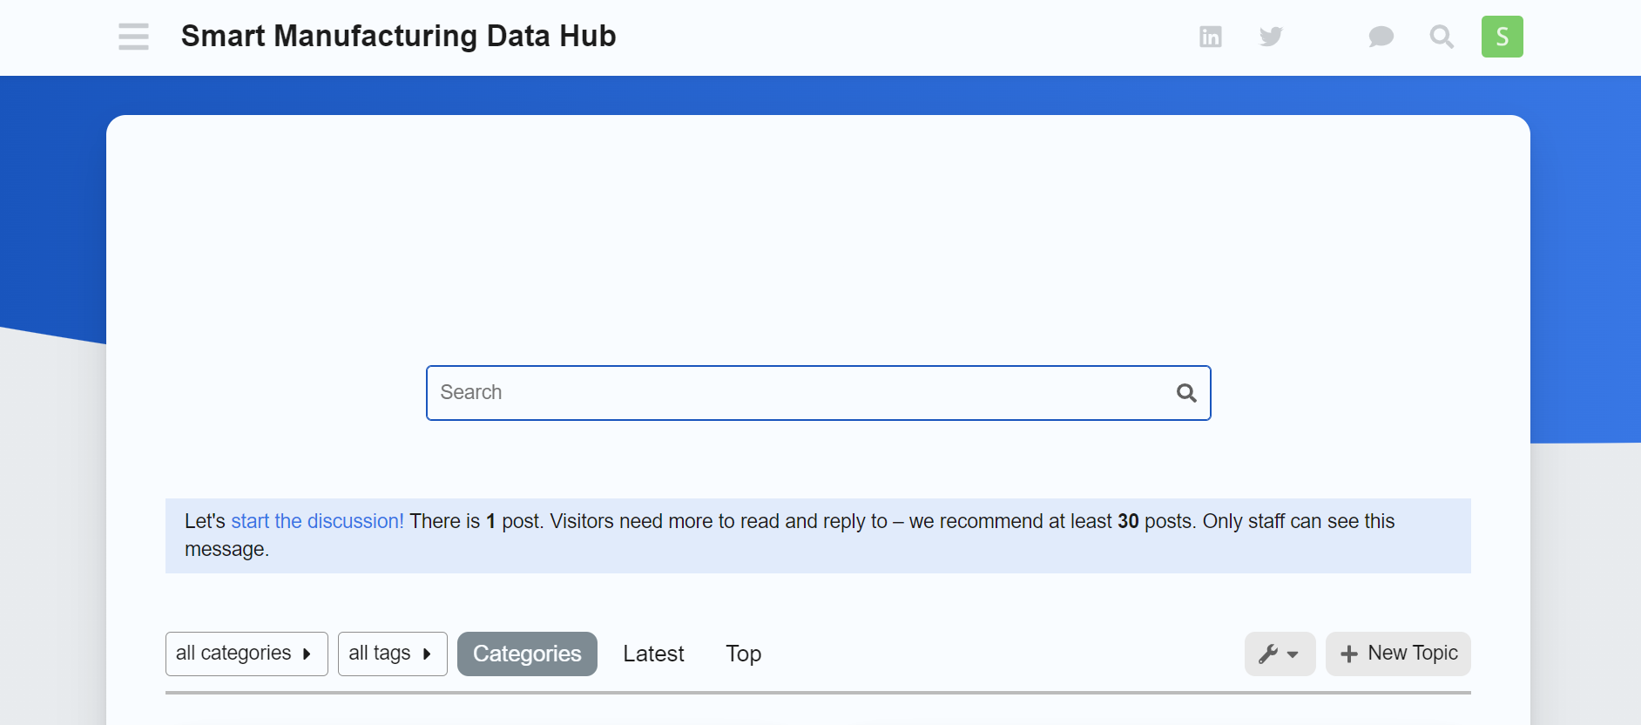Image resolution: width=1641 pixels, height=725 pixels.
Task: Open the chat bubble icon
Action: coord(1381,37)
